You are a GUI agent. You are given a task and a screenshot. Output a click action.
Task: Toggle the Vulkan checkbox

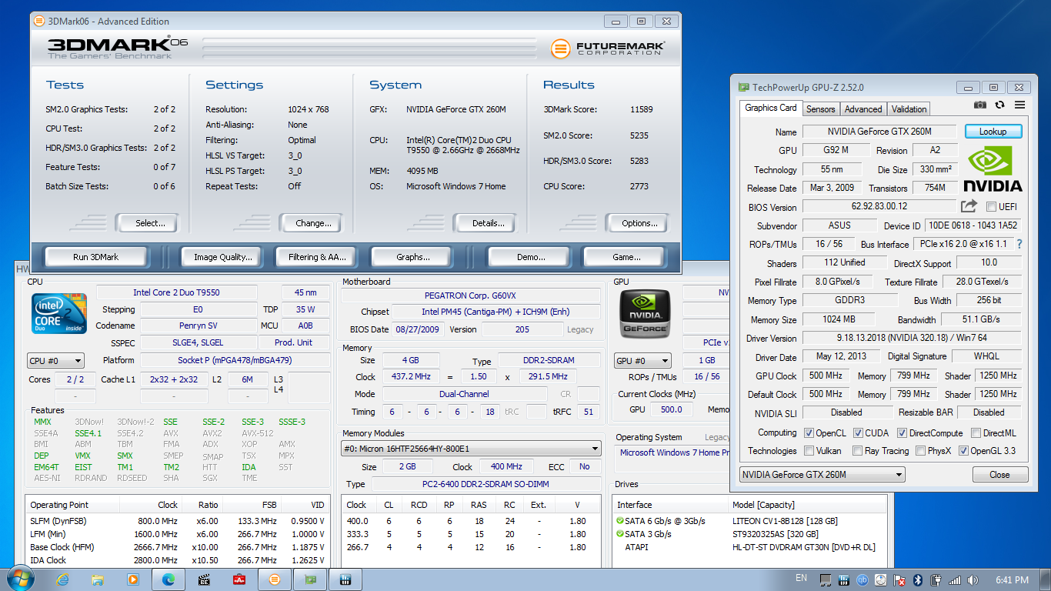coord(809,451)
